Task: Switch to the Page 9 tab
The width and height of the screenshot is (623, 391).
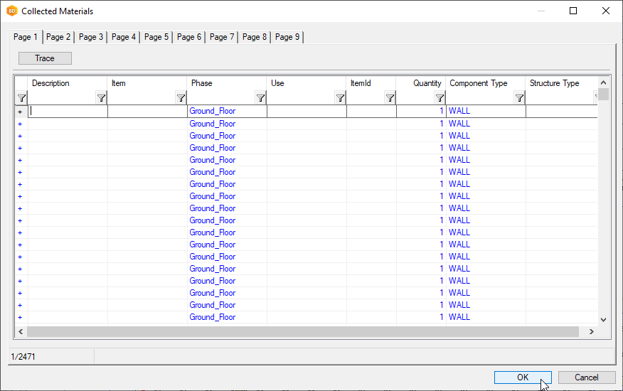Action: (287, 37)
